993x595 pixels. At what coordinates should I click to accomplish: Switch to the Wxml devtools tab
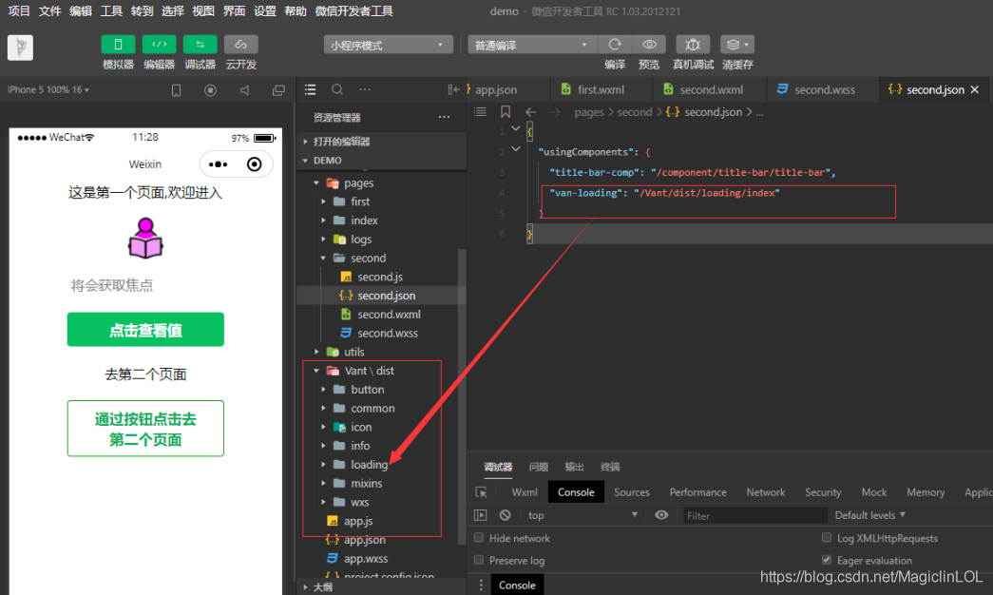525,492
